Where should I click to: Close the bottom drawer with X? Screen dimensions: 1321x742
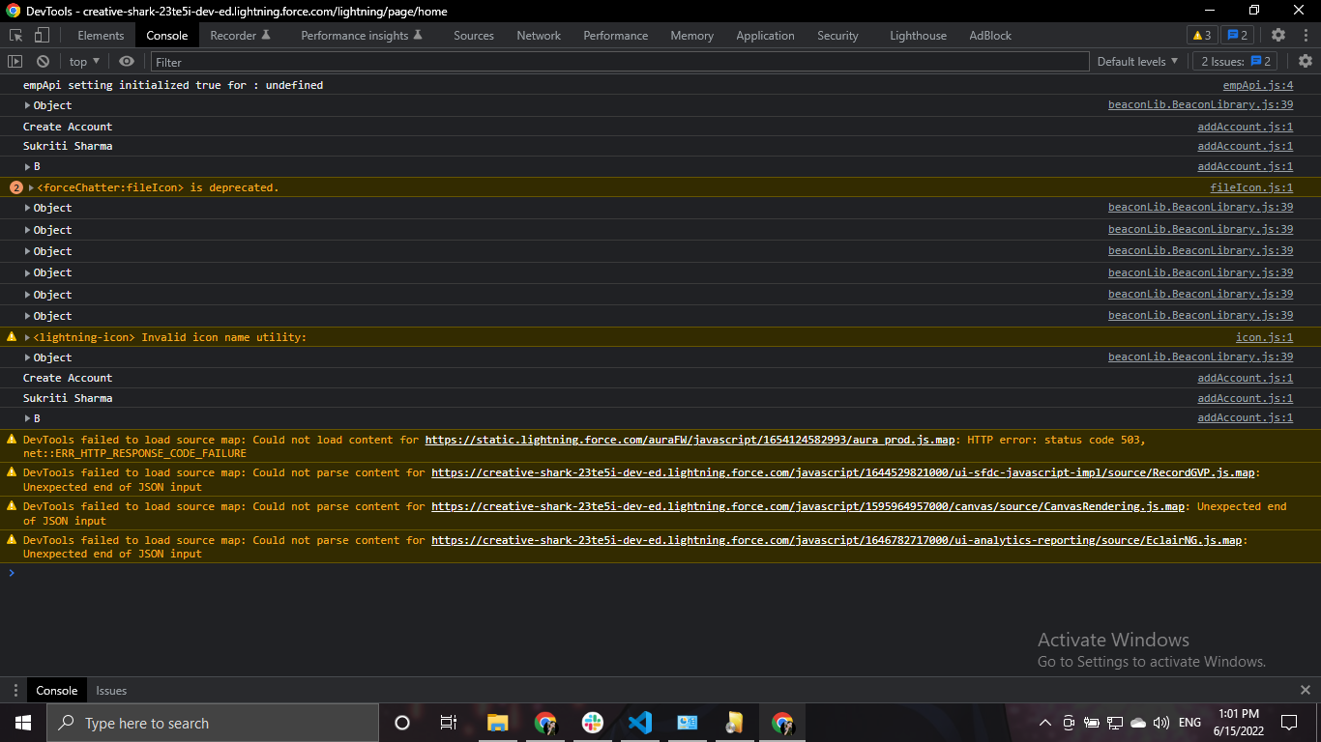click(1305, 690)
